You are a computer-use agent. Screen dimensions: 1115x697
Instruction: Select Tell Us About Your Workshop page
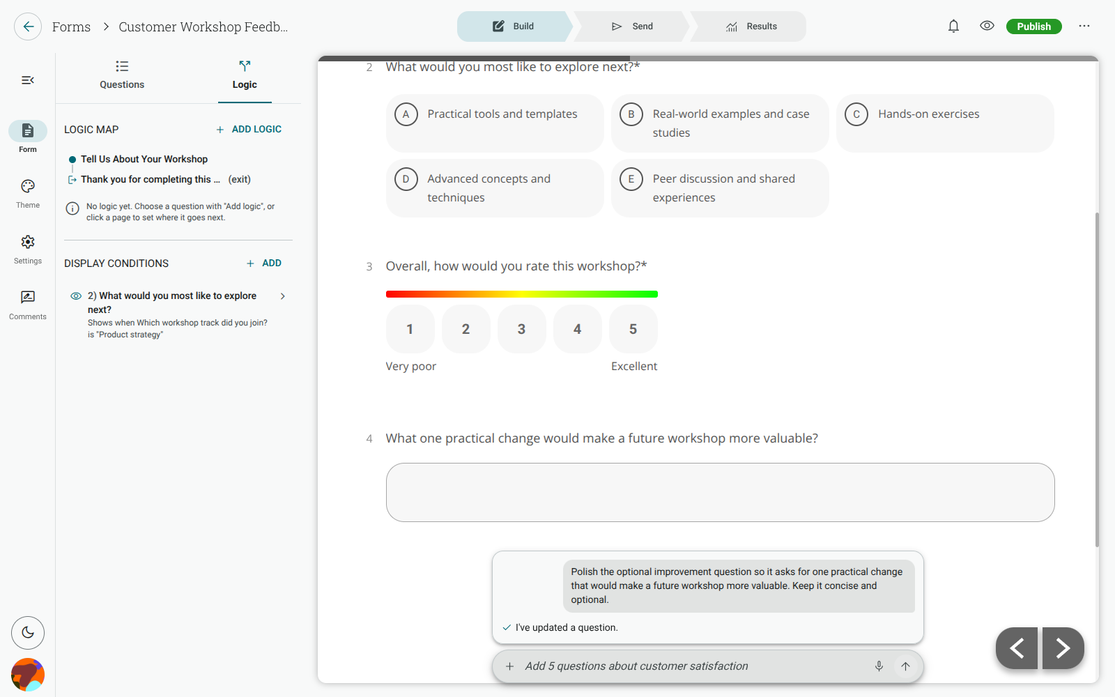coord(144,160)
